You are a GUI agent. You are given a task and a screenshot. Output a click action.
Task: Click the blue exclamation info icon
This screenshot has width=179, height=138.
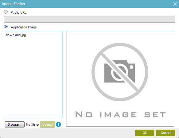[x=58, y=124]
